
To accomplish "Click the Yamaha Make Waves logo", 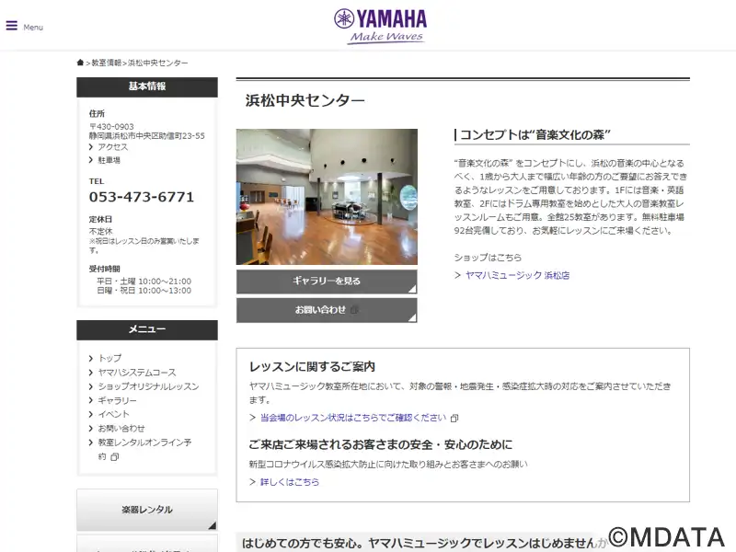I will tap(380, 27).
